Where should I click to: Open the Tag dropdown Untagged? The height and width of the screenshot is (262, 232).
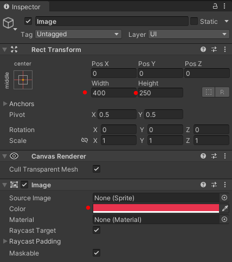pos(78,34)
